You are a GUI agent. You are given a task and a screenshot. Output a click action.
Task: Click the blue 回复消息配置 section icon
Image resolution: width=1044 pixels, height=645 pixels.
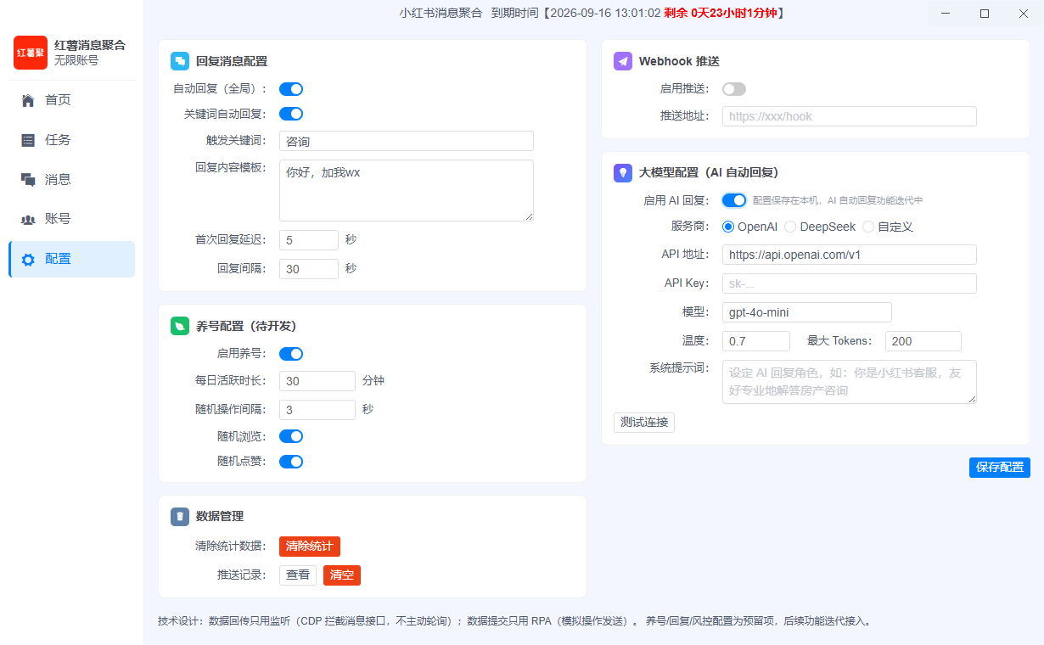tap(180, 61)
